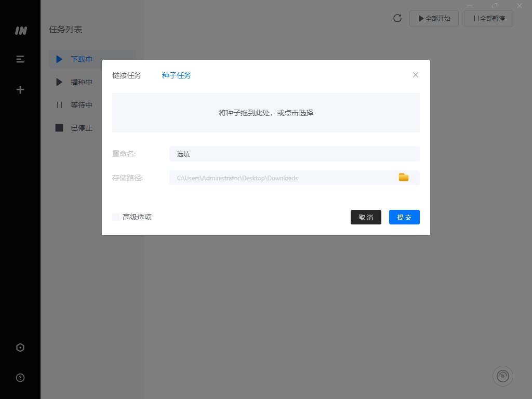Click the 取消 cancel button
532x399 pixels.
click(366, 217)
